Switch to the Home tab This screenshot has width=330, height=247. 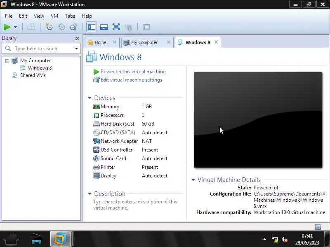(100, 42)
